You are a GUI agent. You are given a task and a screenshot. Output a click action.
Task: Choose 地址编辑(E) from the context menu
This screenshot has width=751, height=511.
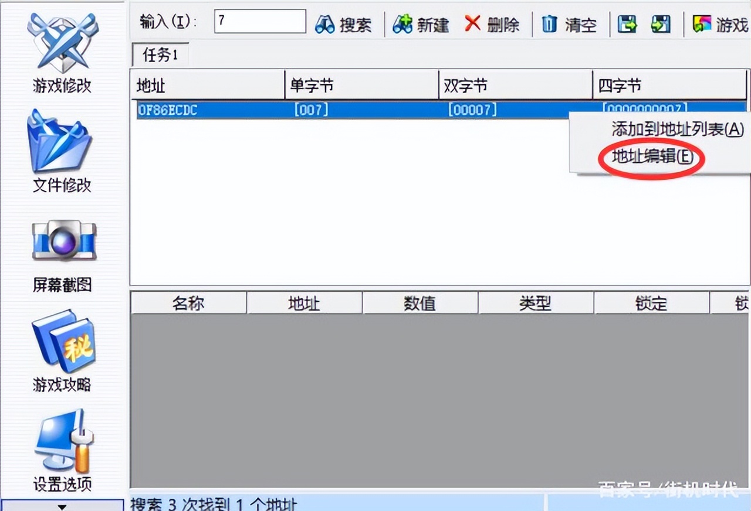[x=651, y=158]
